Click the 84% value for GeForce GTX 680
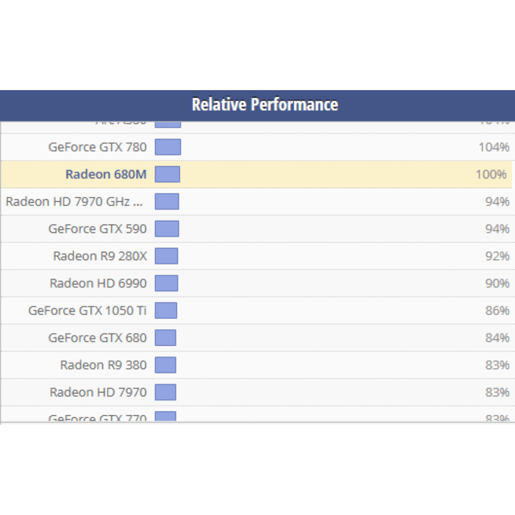This screenshot has height=515, width=515. click(497, 338)
